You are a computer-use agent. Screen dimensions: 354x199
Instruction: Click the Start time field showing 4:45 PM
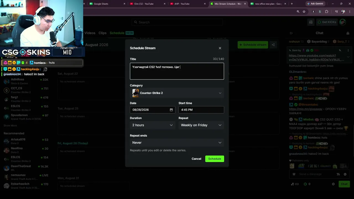201,110
